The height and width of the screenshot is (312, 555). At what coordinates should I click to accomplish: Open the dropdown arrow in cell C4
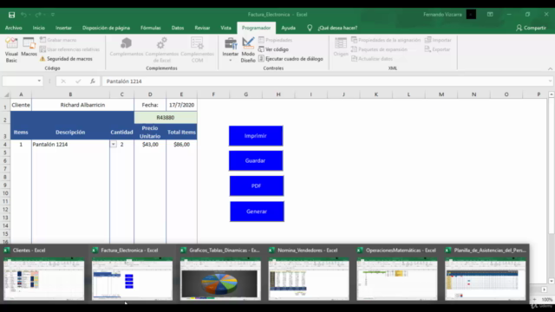(x=114, y=145)
